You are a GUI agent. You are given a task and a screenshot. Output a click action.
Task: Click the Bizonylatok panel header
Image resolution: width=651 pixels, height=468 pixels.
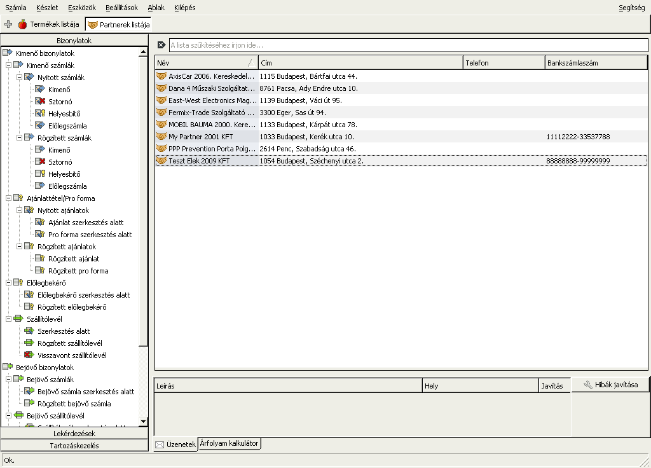click(74, 40)
